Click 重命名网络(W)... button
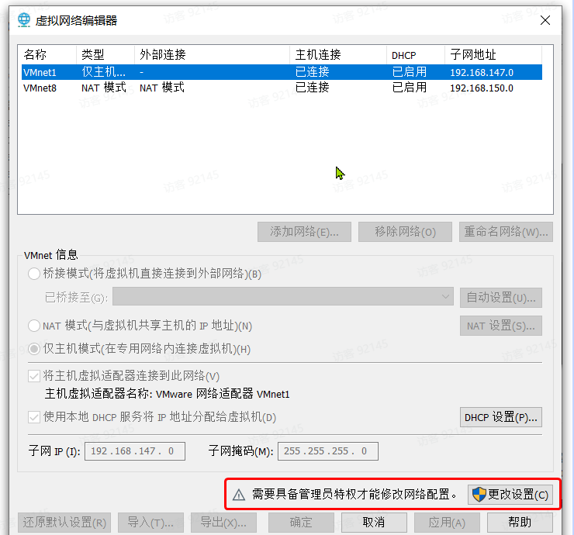The width and height of the screenshot is (574, 535). [x=506, y=232]
